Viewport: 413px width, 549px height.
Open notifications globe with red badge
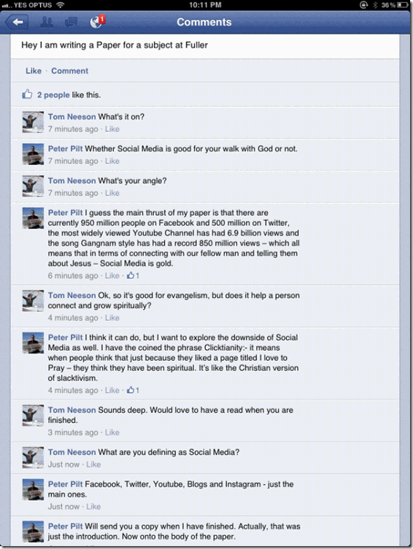tap(97, 21)
